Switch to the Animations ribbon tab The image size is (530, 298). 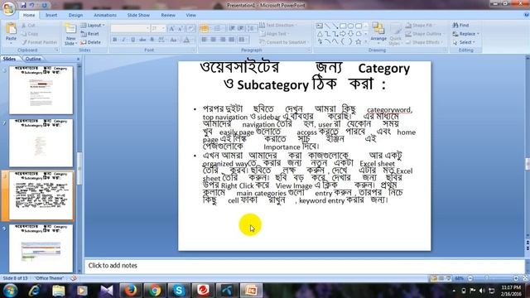coord(105,15)
